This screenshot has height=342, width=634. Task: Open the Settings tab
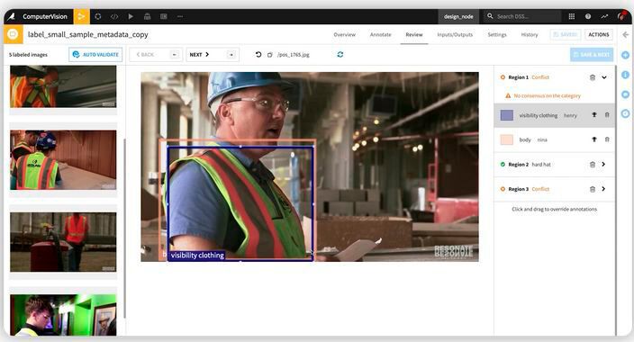point(497,35)
